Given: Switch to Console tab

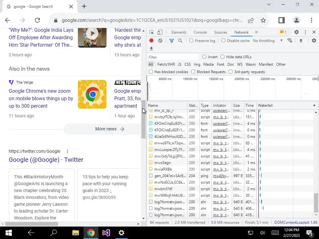Looking at the screenshot, I should 200,32.
